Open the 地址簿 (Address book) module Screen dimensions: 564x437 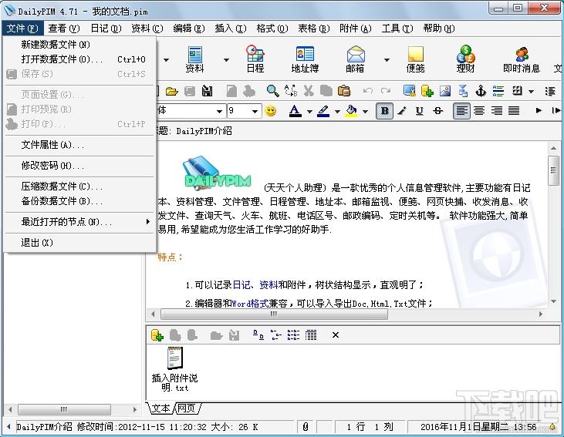tap(305, 59)
